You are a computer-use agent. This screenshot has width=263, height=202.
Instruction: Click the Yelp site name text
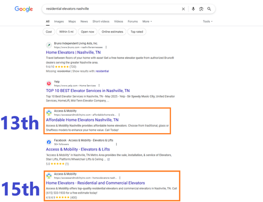click(57, 82)
